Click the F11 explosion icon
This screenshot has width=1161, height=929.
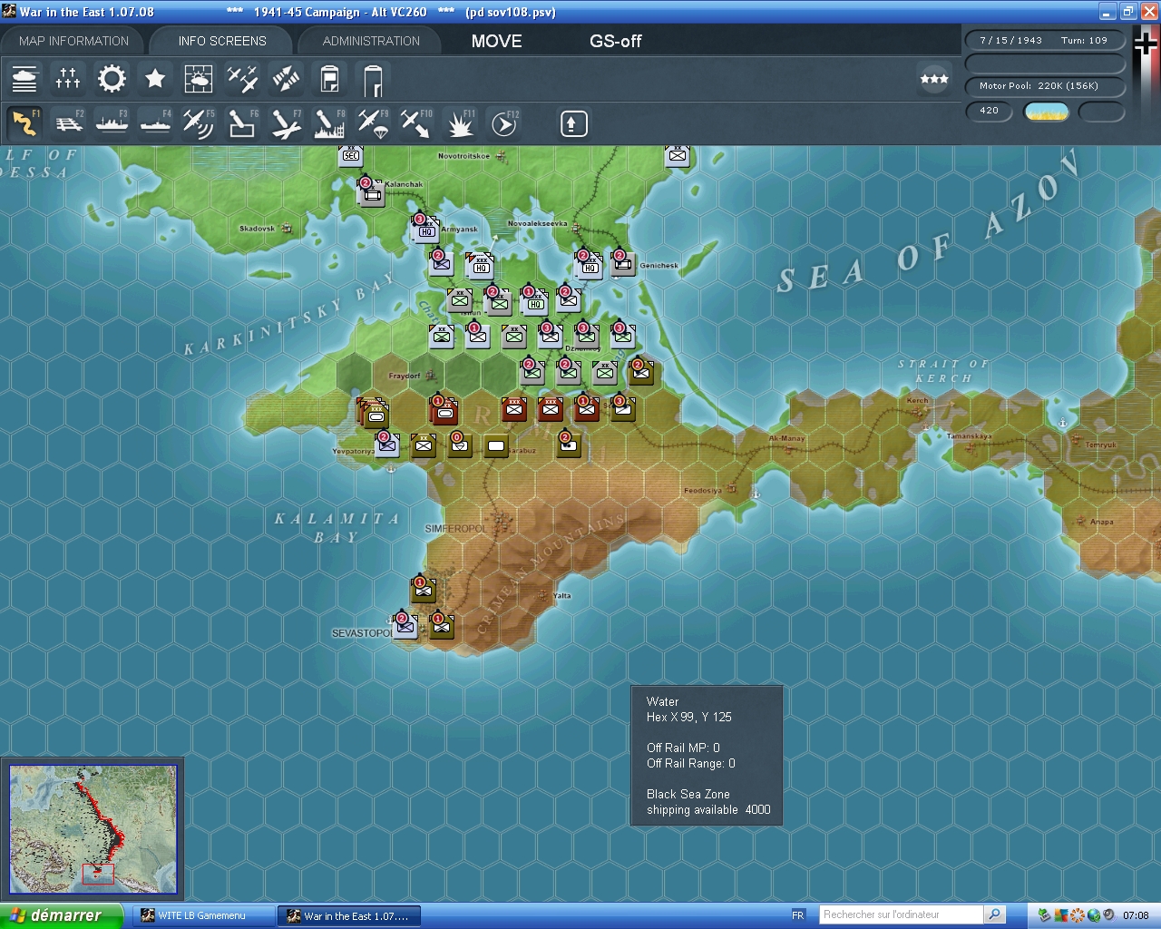460,122
